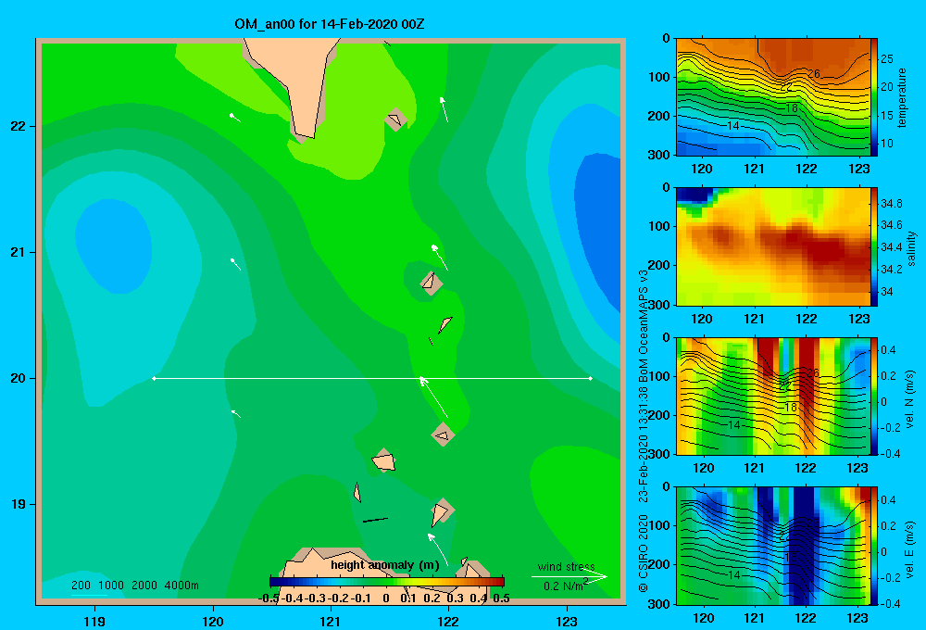Select the west endpoint of the section line
Image resolution: width=926 pixels, height=630 pixels.
[x=154, y=378]
